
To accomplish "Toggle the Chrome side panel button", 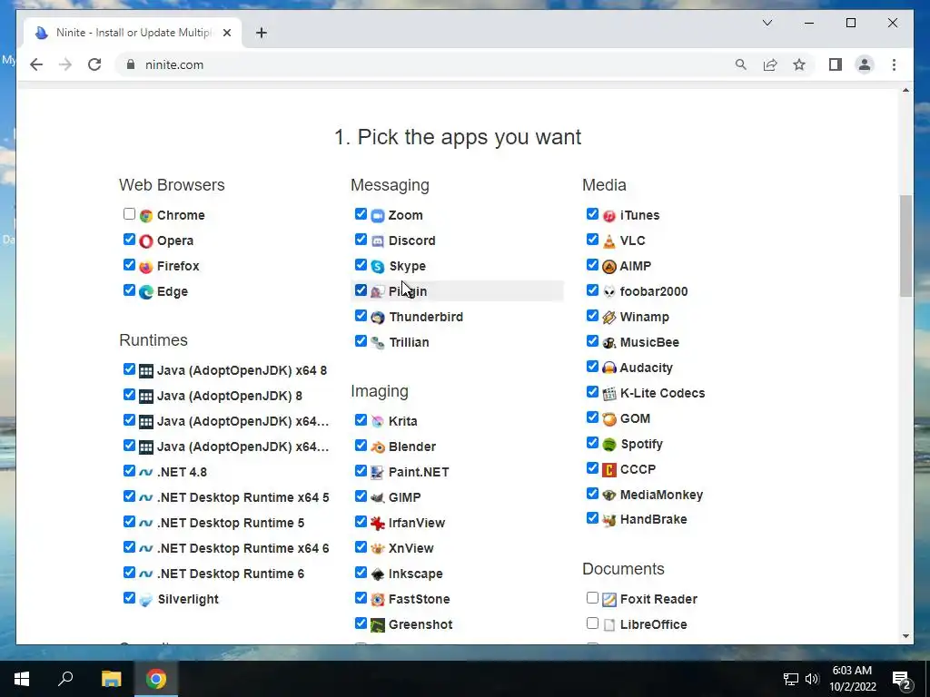I will click(x=836, y=64).
